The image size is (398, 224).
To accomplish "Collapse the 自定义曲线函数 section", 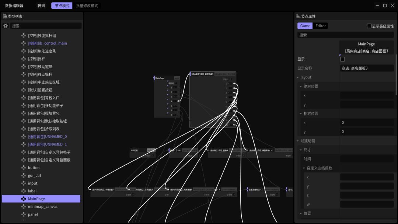I will click(x=304, y=168).
